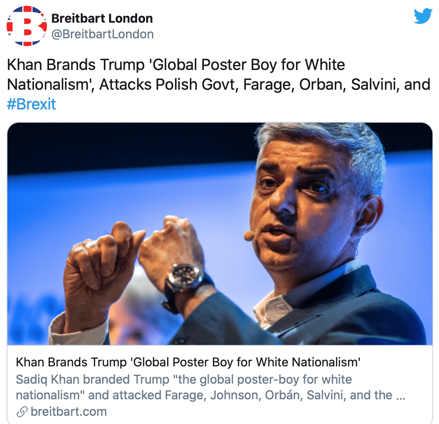439x424 pixels.
Task: Open the Breitbart London display name
Action: (x=102, y=19)
